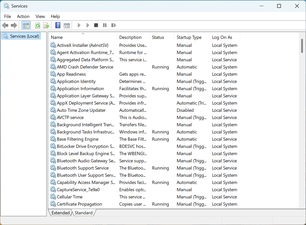Click 'Enables opti...' description of CaptureService_7e9a0
The height and width of the screenshot is (225, 306).
click(x=132, y=190)
